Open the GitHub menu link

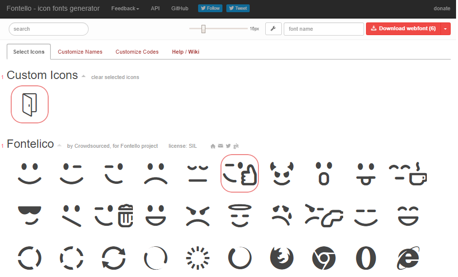click(180, 8)
